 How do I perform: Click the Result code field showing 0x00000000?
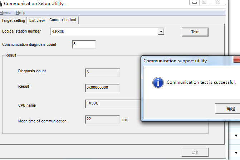pos(102,88)
